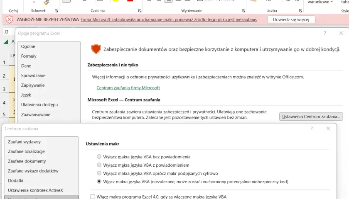
Task: Click the Cofnij group label
Action: [14, 11]
